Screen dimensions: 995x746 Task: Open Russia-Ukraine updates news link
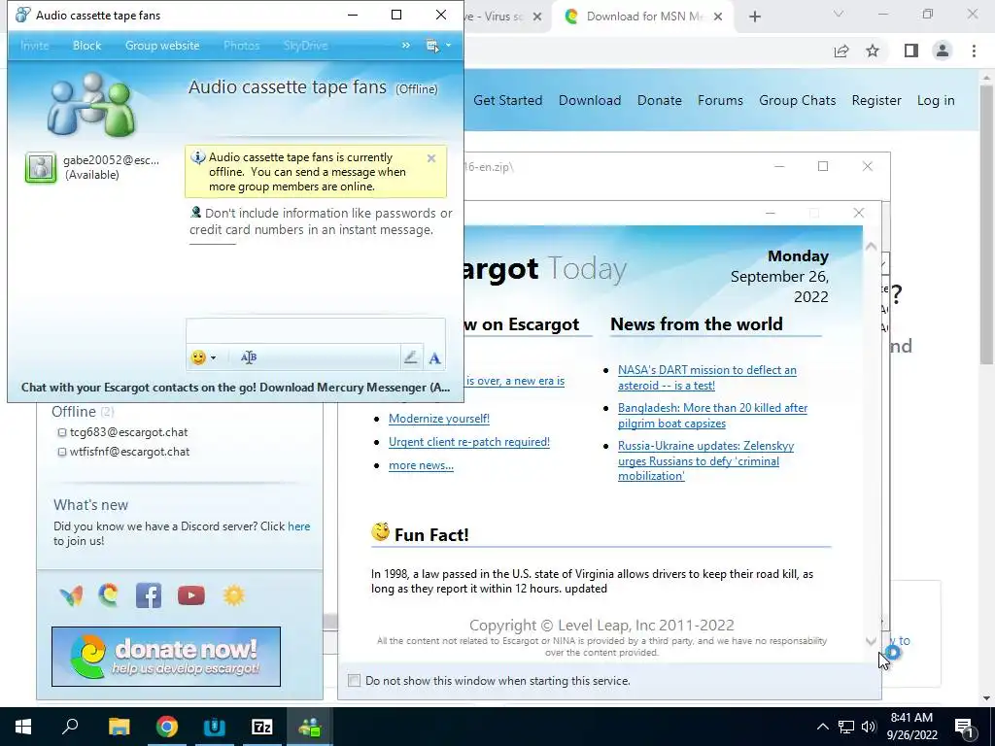click(705, 461)
